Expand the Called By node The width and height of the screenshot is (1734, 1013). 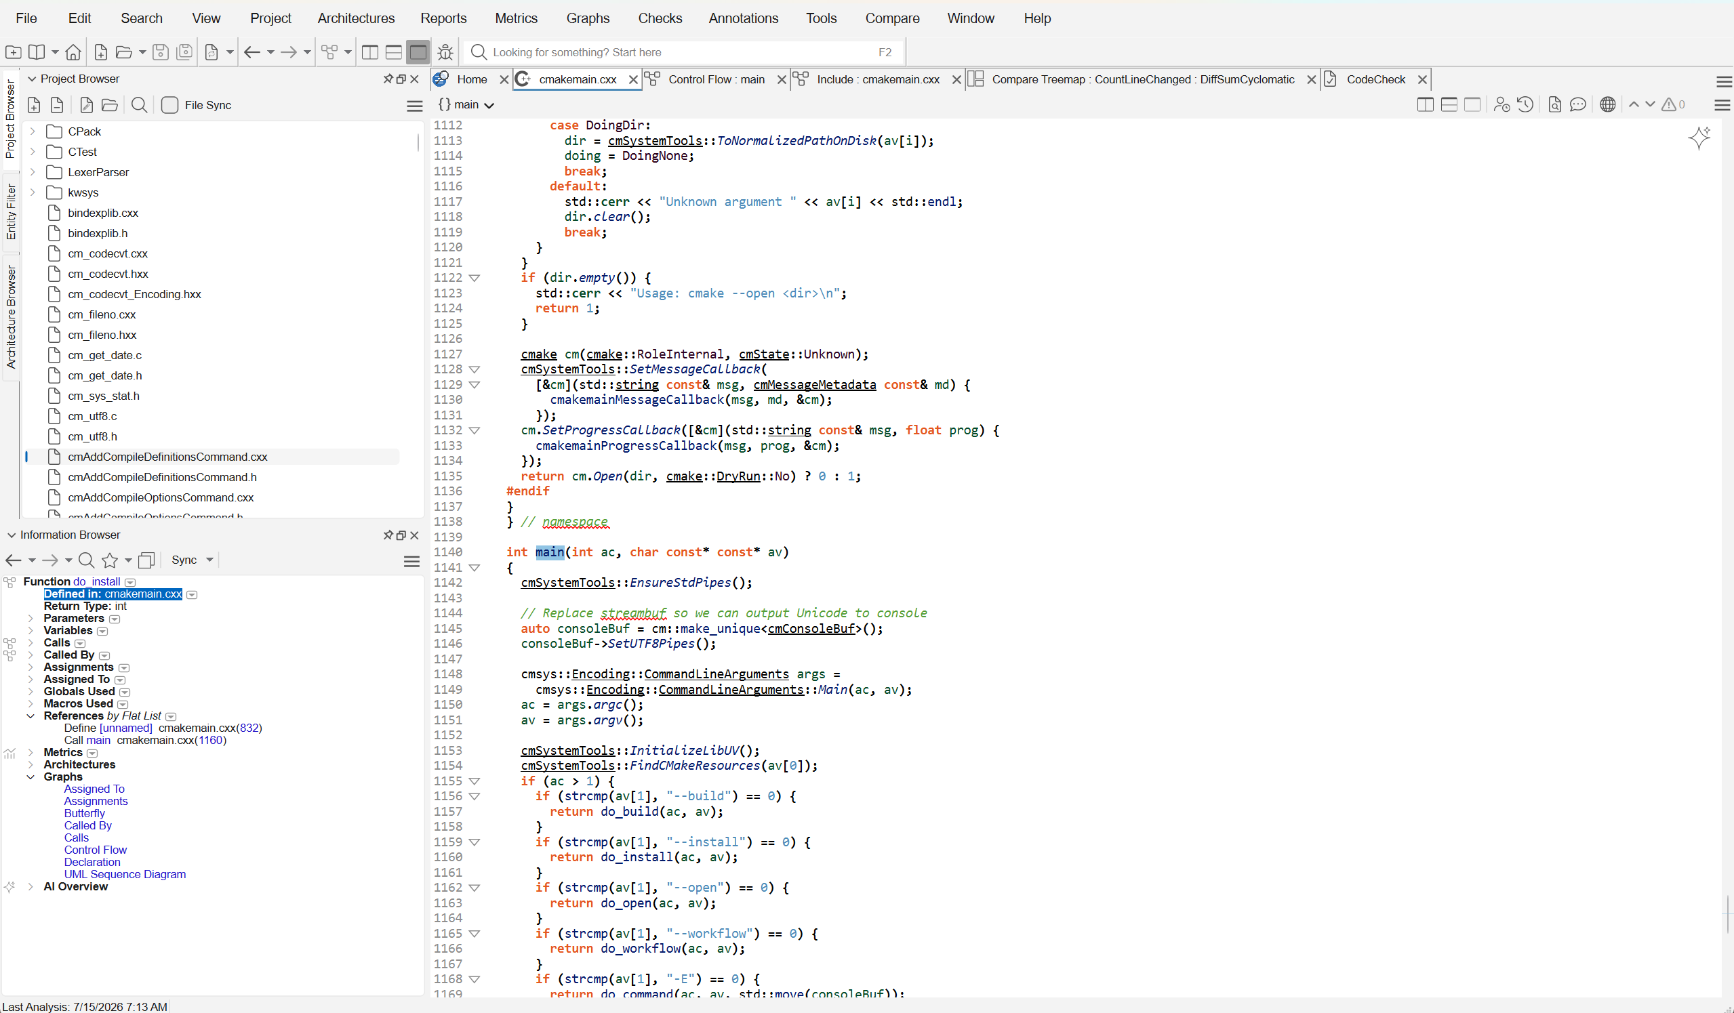31,655
